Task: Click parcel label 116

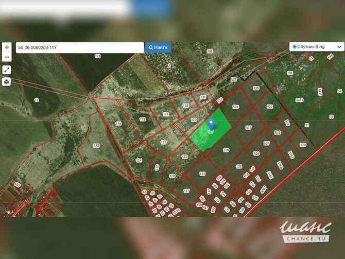Action: pyautogui.click(x=118, y=124)
